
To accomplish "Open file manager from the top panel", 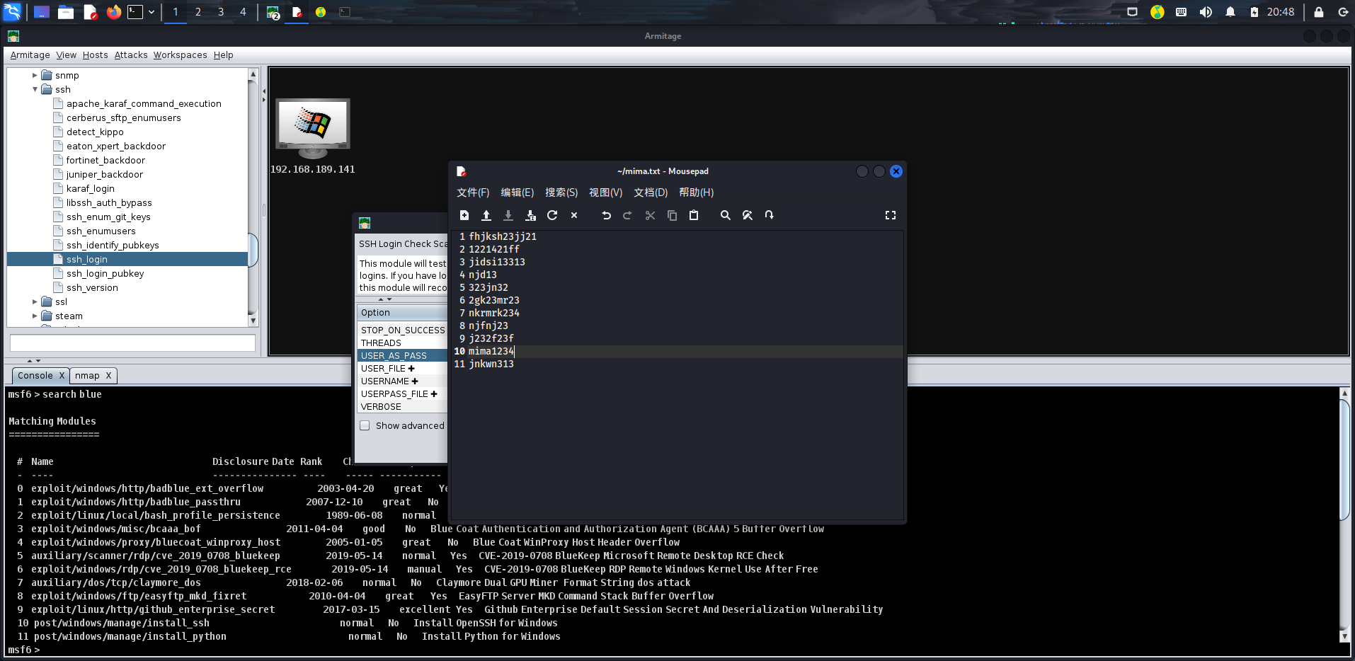I will point(66,12).
